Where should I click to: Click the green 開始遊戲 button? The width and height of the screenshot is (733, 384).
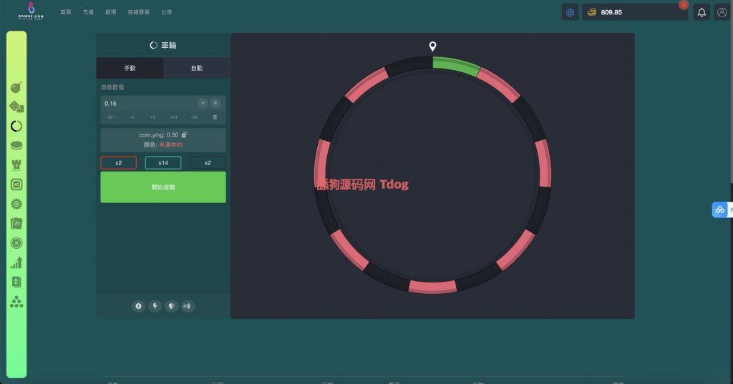pyautogui.click(x=163, y=187)
